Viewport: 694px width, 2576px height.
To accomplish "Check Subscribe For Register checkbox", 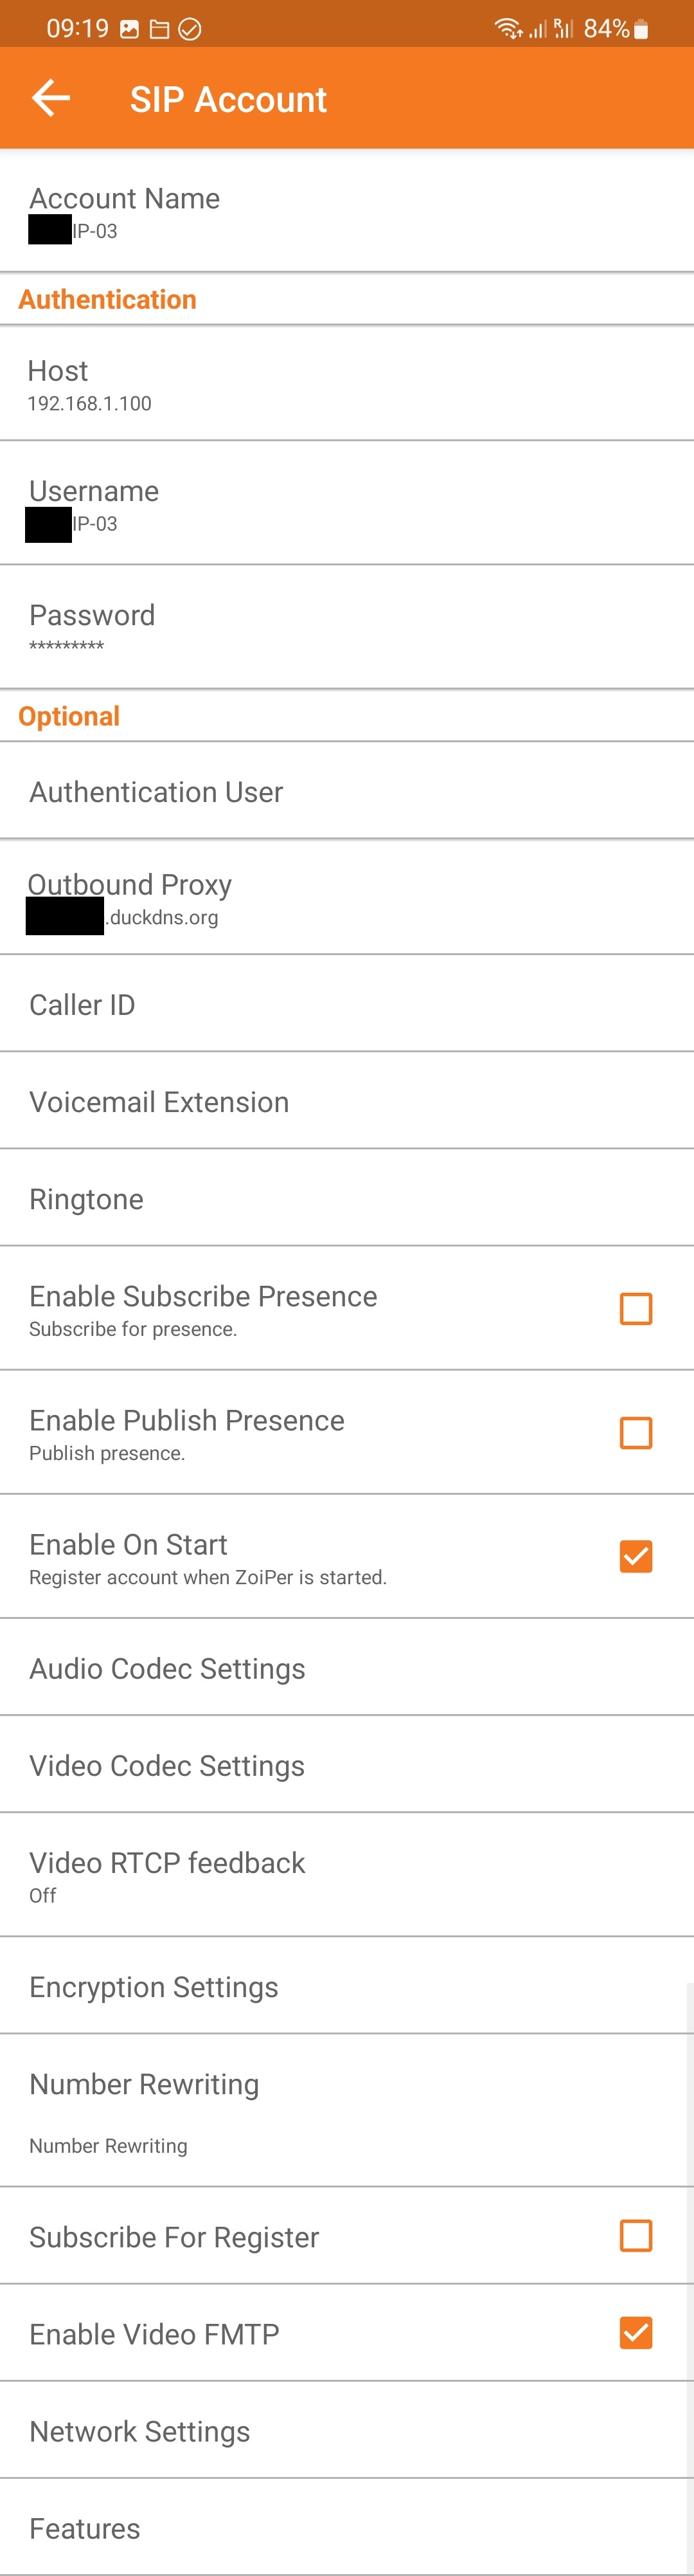I will pyautogui.click(x=636, y=2235).
